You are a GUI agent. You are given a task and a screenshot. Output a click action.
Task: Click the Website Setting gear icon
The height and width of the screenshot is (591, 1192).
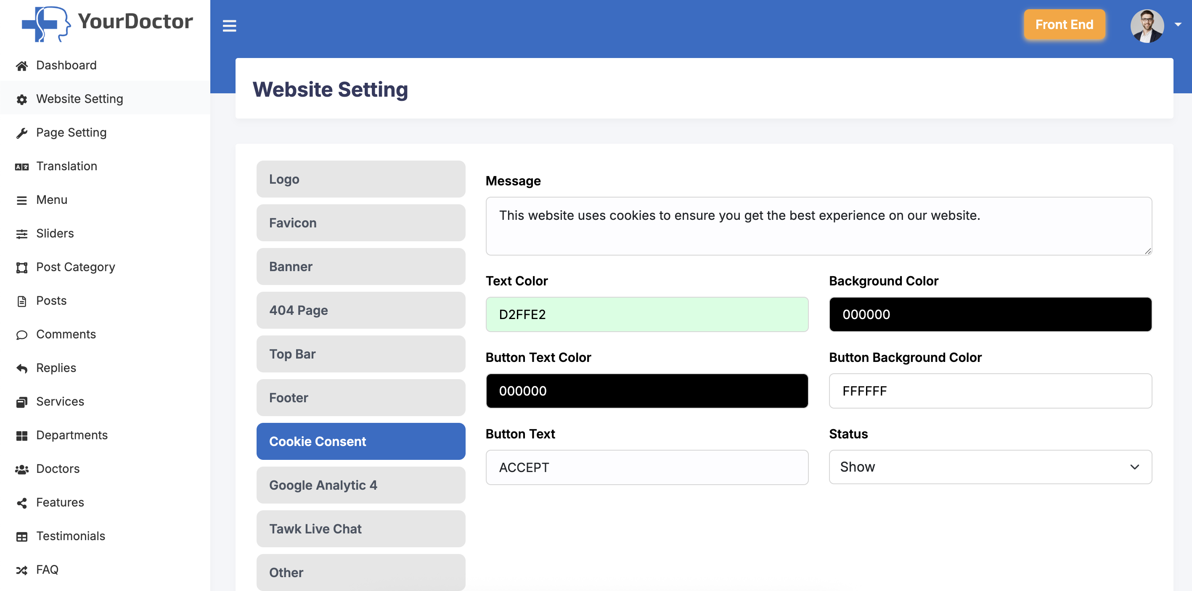pyautogui.click(x=22, y=100)
